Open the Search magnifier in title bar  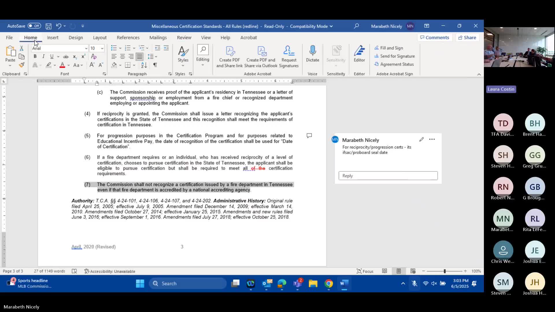click(x=356, y=26)
